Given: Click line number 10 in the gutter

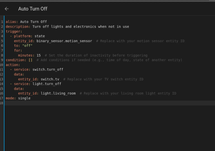Looking at the screenshot, I should (x=2, y=65).
